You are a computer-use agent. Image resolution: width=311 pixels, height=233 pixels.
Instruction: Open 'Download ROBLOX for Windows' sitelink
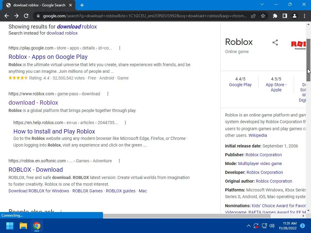click(39, 191)
